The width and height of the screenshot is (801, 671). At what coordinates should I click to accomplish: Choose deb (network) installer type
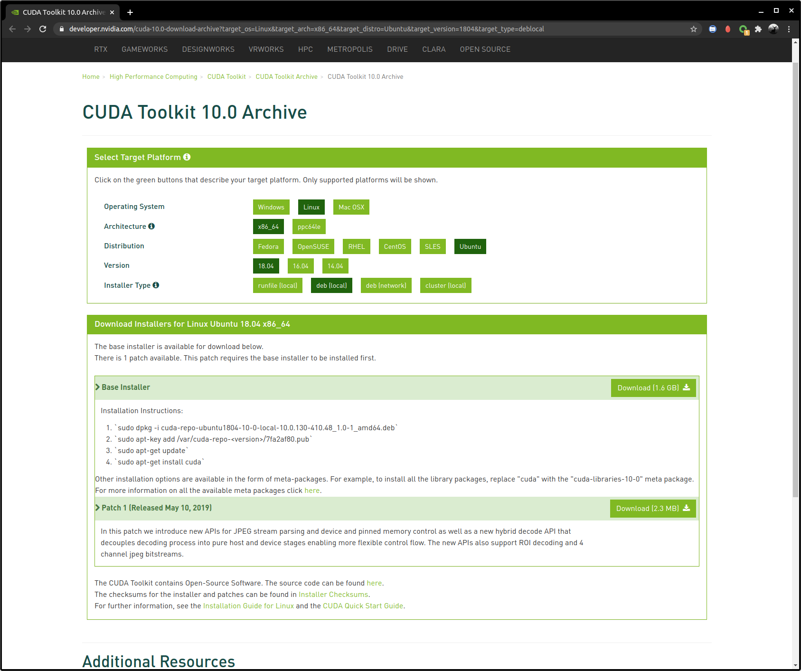click(x=386, y=285)
